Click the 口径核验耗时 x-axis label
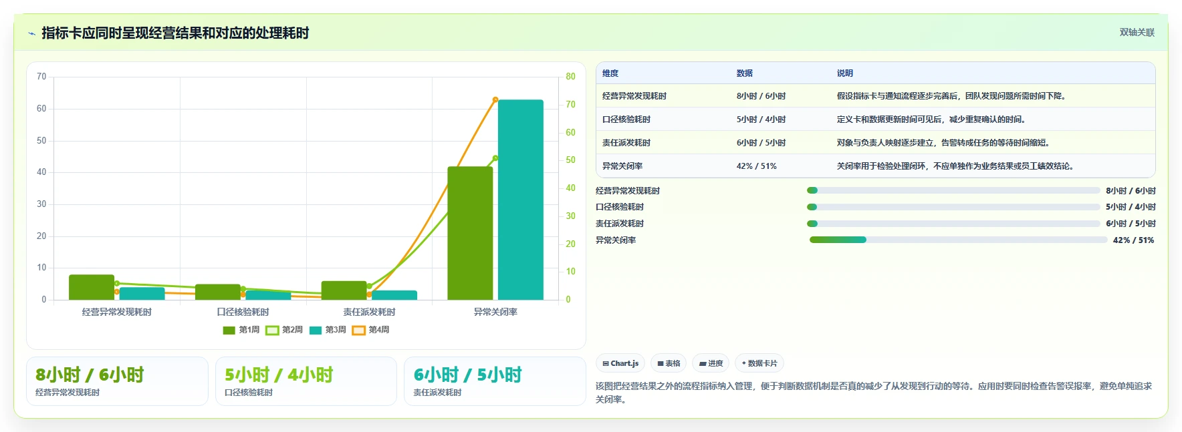1182x432 pixels. pos(243,312)
